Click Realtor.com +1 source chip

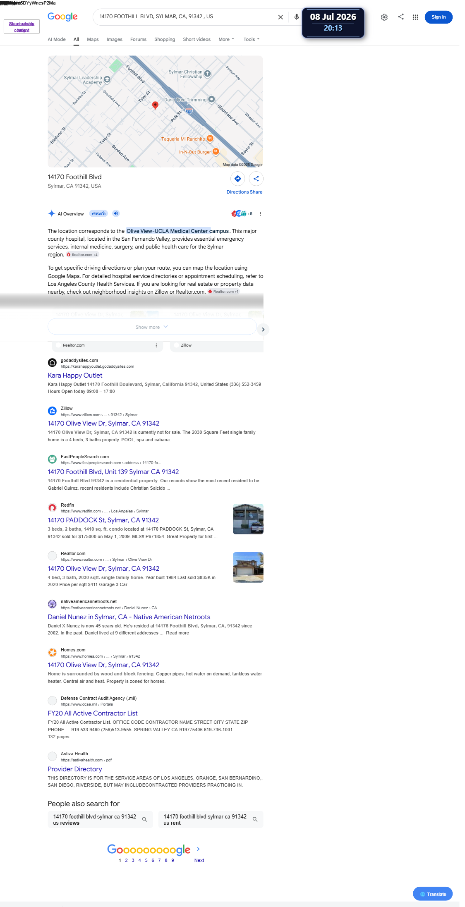223,292
